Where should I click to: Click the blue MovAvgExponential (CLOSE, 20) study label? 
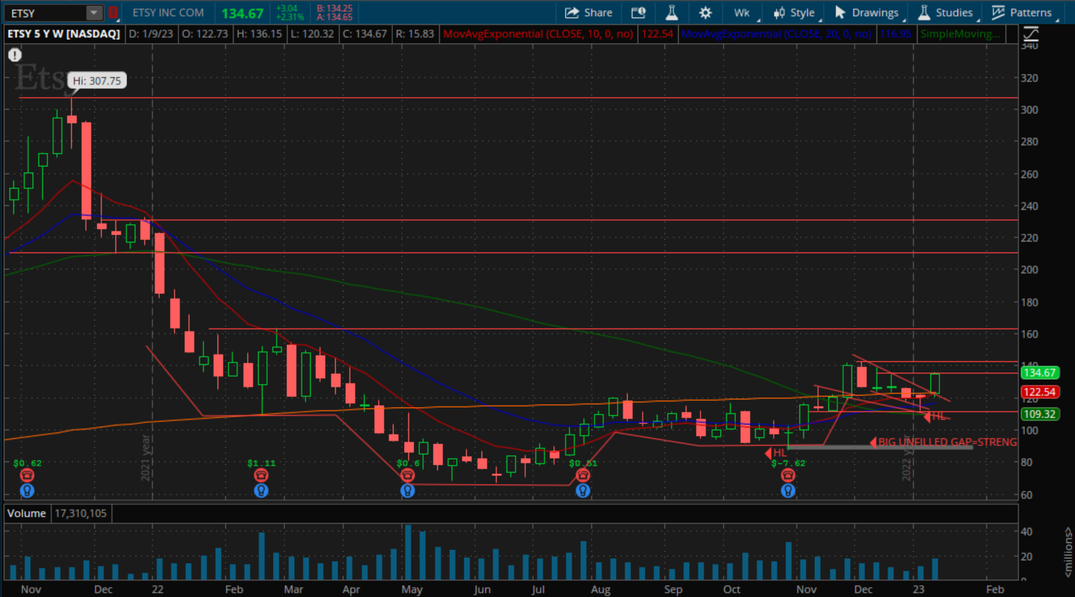tap(776, 34)
